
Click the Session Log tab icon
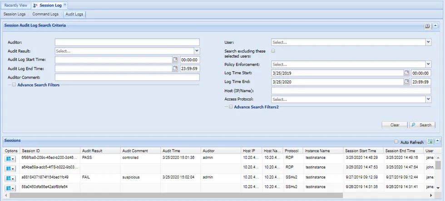pyautogui.click(x=35, y=5)
